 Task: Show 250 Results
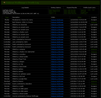[70, 11]
